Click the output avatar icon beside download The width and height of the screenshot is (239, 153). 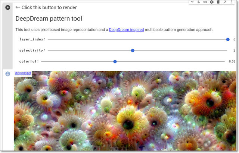pyautogui.click(x=7, y=74)
